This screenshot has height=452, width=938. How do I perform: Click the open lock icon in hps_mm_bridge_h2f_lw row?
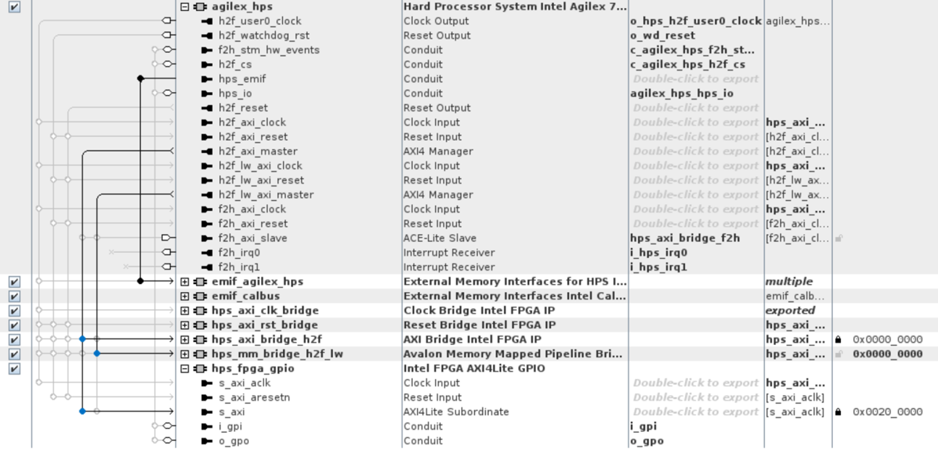tap(839, 354)
